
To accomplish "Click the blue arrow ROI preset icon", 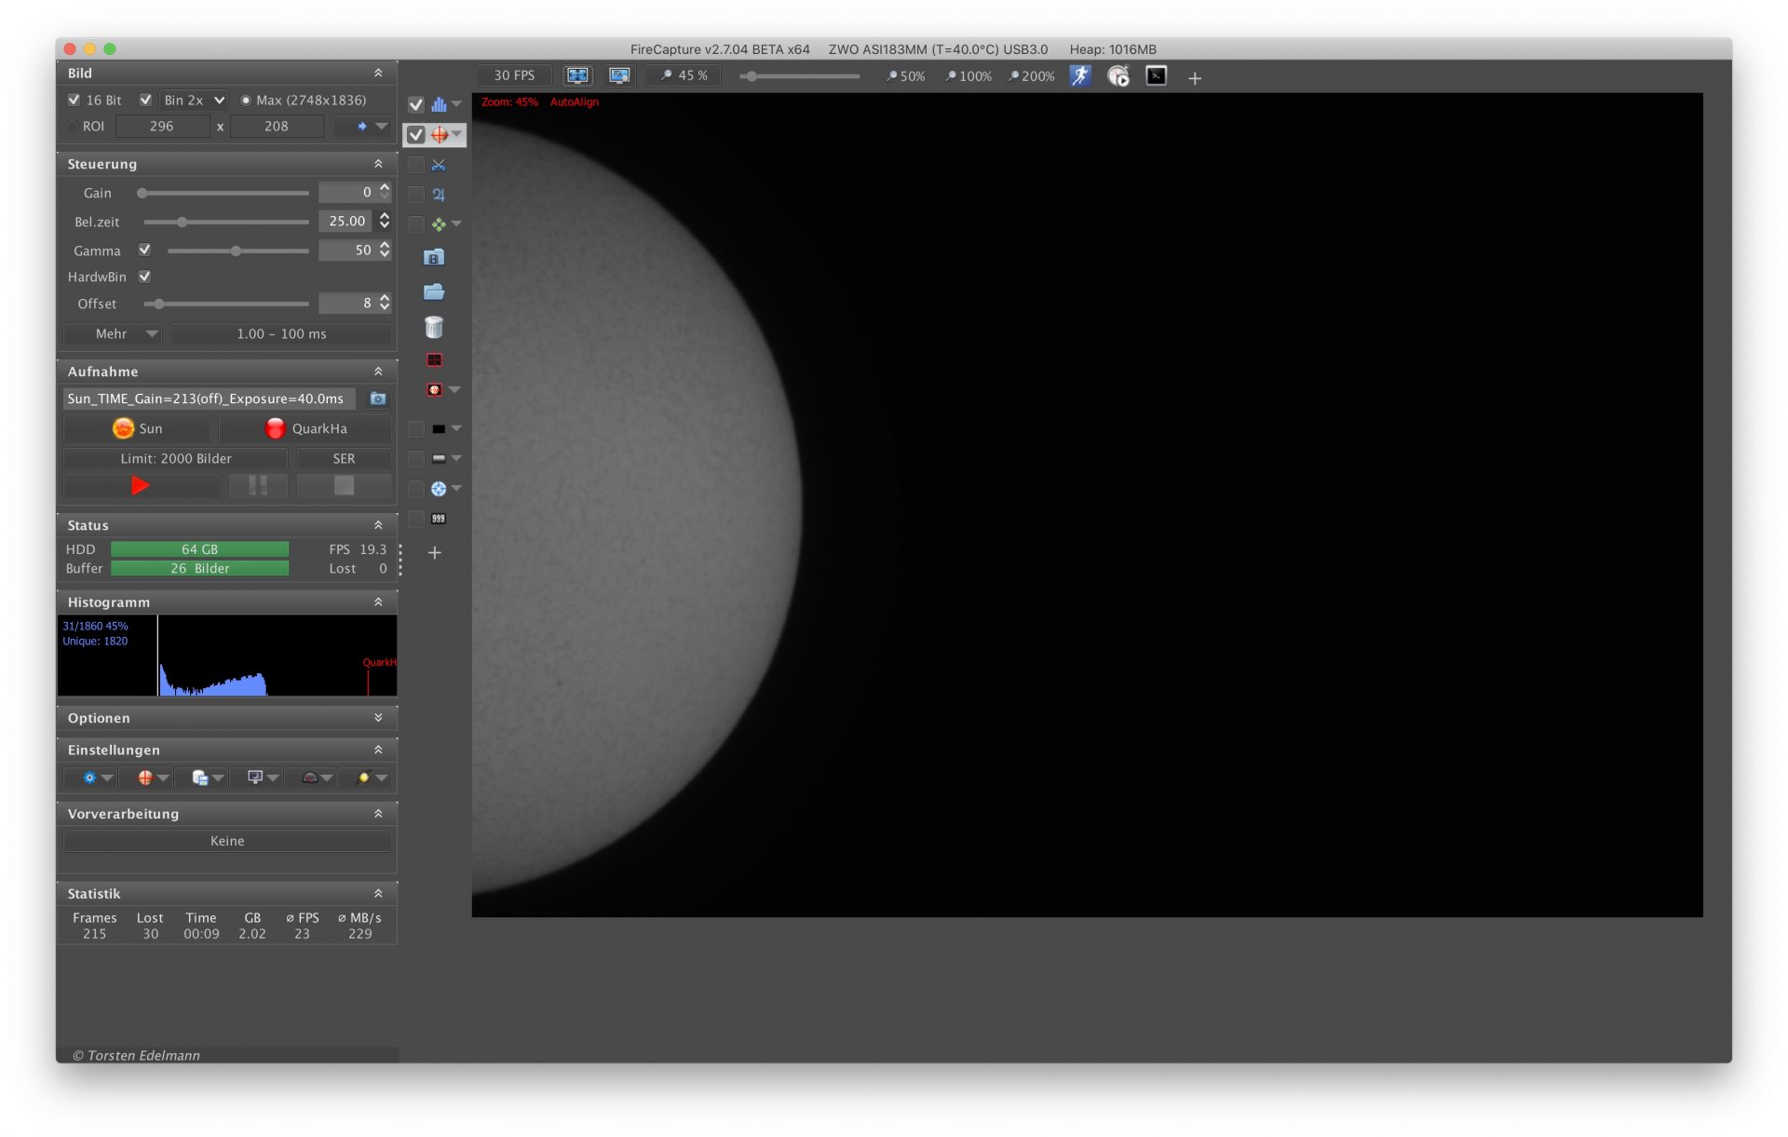I will (362, 127).
